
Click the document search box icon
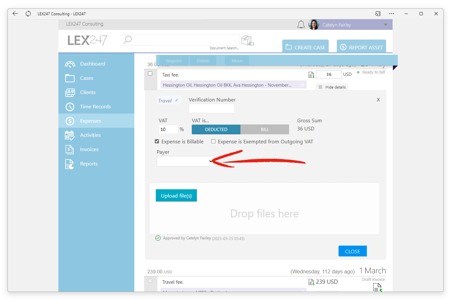pos(248,40)
